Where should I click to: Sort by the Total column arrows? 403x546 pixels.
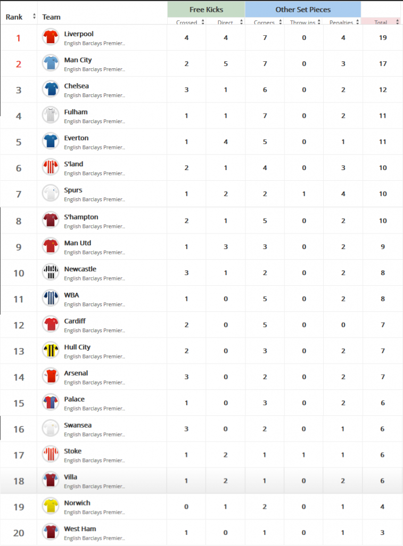(398, 22)
